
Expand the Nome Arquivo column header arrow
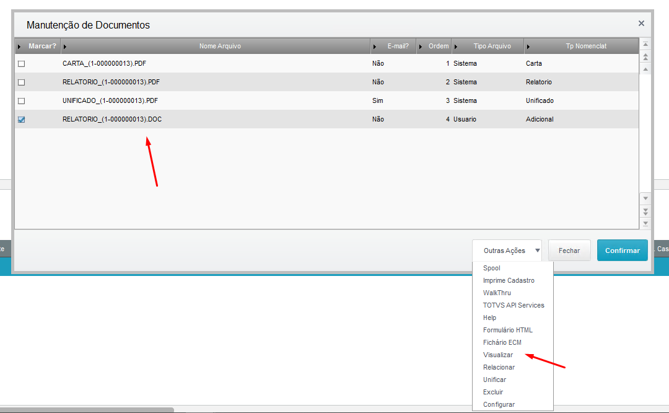(66, 47)
